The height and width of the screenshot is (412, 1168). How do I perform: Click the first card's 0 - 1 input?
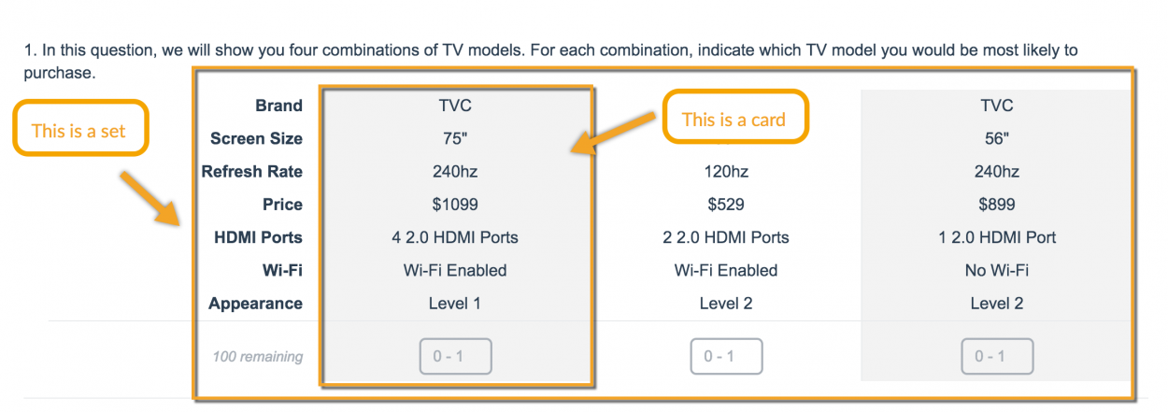[x=455, y=357]
